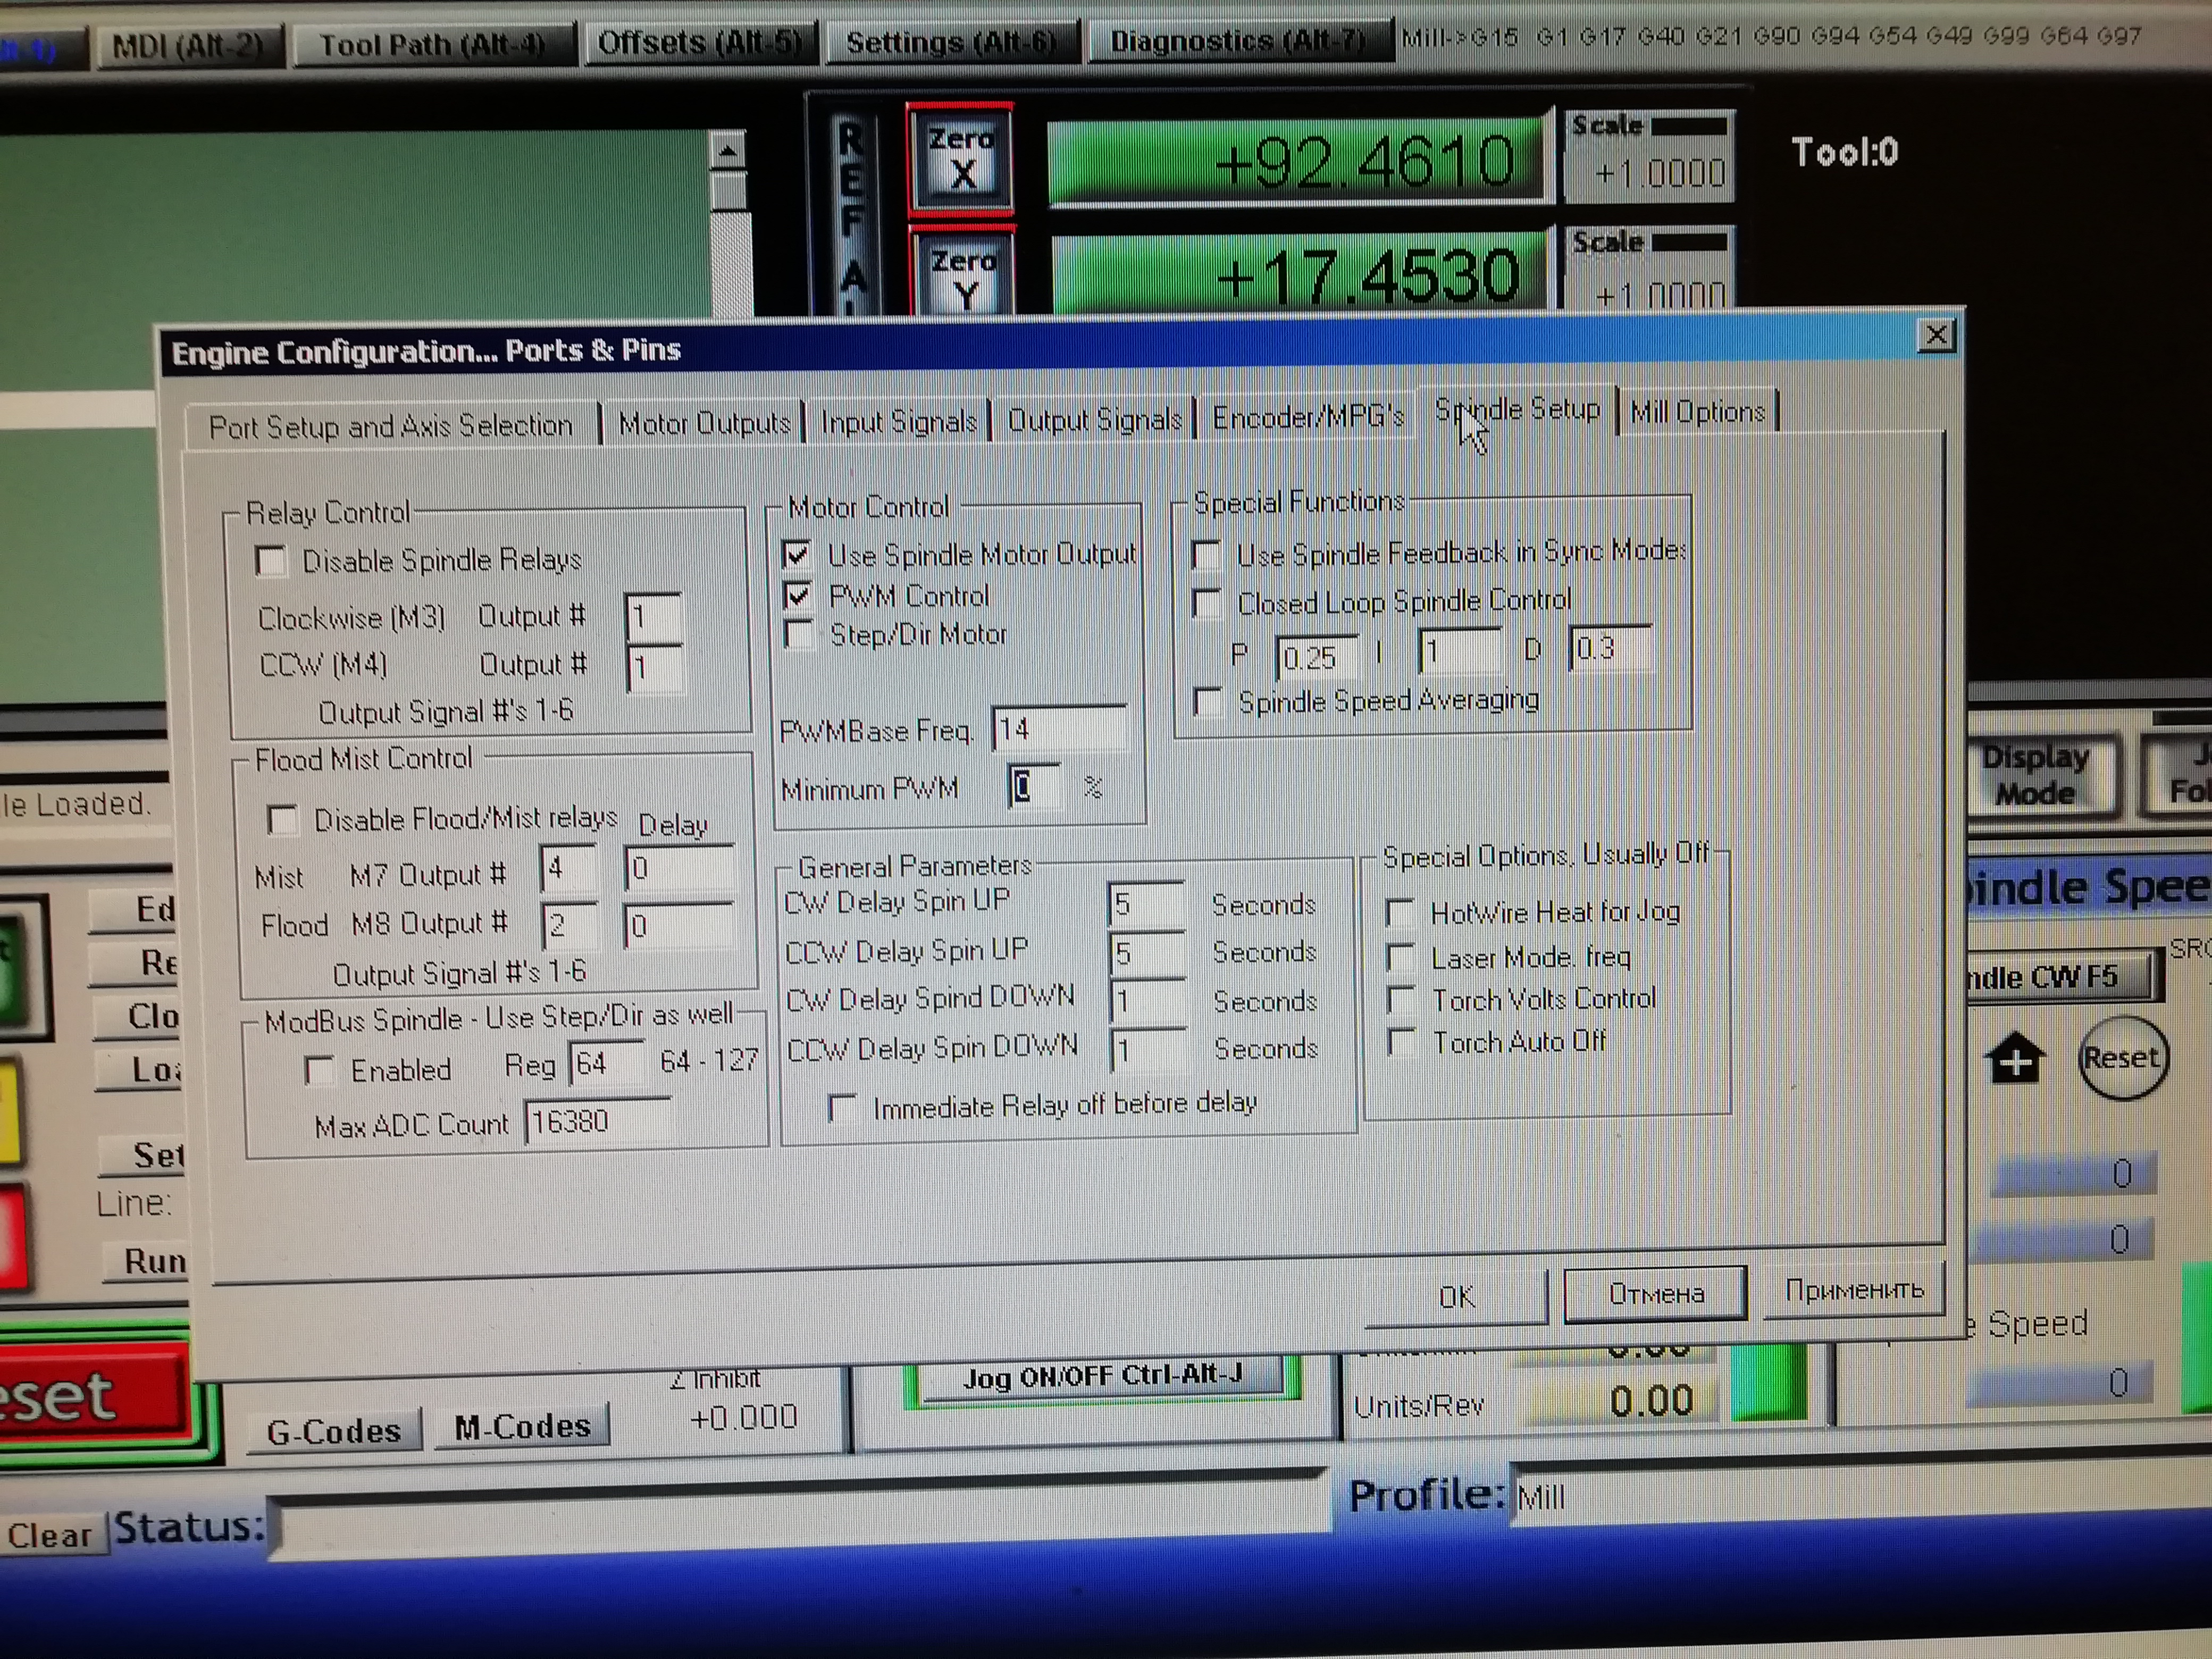The width and height of the screenshot is (2212, 1659).
Task: Uncheck the PWM Control checkbox
Action: tap(797, 597)
